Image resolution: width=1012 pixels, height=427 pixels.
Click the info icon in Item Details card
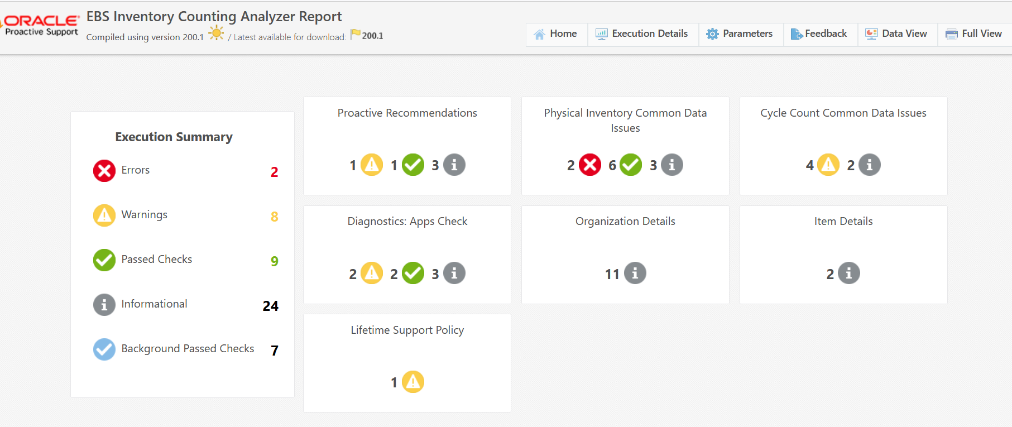[x=849, y=273]
